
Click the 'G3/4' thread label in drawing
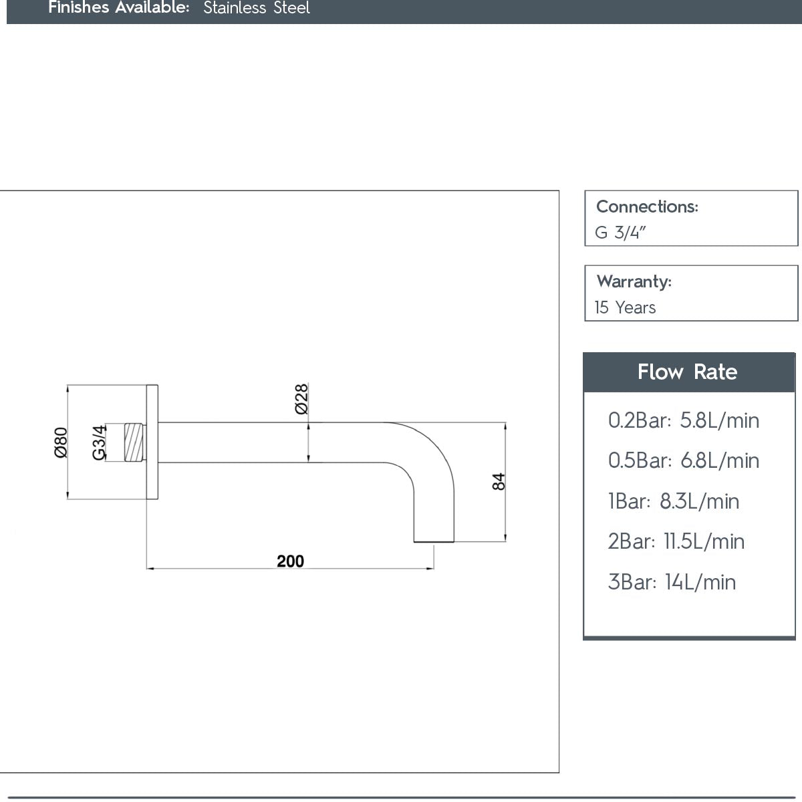99,442
